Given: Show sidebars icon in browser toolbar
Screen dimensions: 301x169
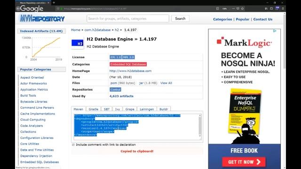Looking at the screenshot, I should pos(271,8).
